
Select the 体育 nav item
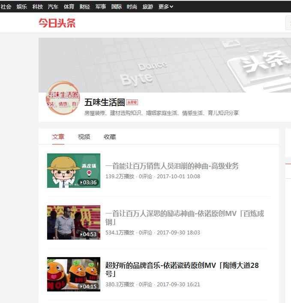tap(69, 6)
